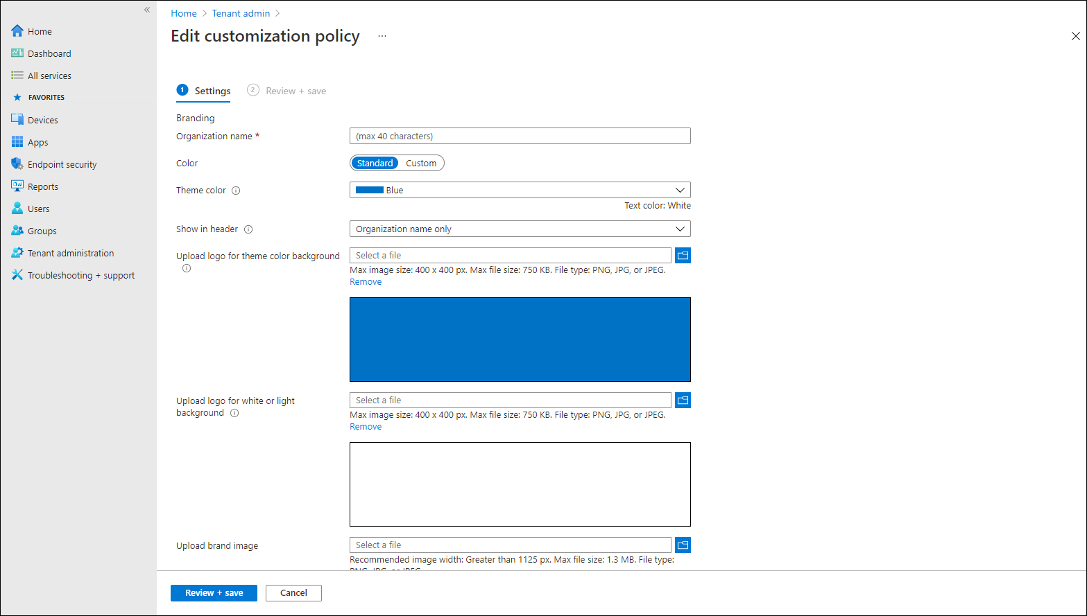This screenshot has width=1087, height=616.
Task: Open Endpoint security shield icon
Action: pos(17,164)
